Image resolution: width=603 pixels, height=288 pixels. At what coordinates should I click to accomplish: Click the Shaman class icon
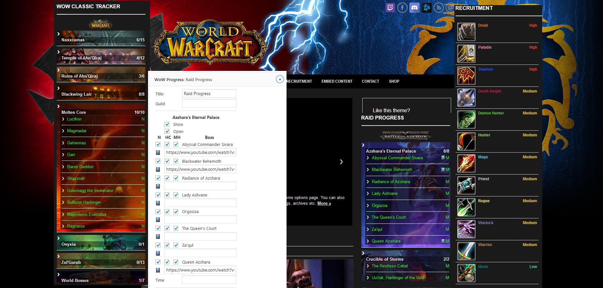point(466,76)
